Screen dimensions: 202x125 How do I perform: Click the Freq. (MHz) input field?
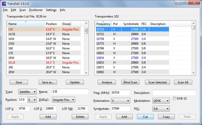pyautogui.click(x=120, y=93)
